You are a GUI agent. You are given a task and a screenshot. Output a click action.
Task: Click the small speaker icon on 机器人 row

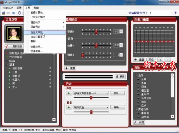pos(50,79)
